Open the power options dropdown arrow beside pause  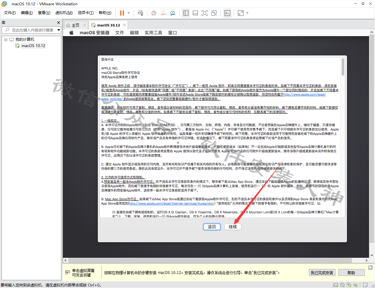coord(129,13)
